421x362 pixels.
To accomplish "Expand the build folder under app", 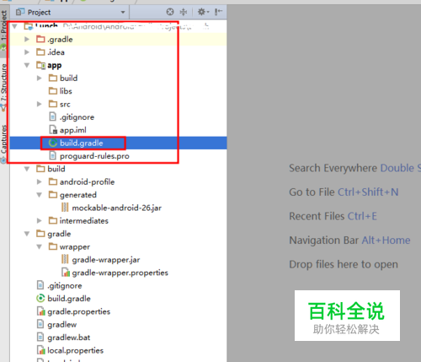I will (x=39, y=78).
